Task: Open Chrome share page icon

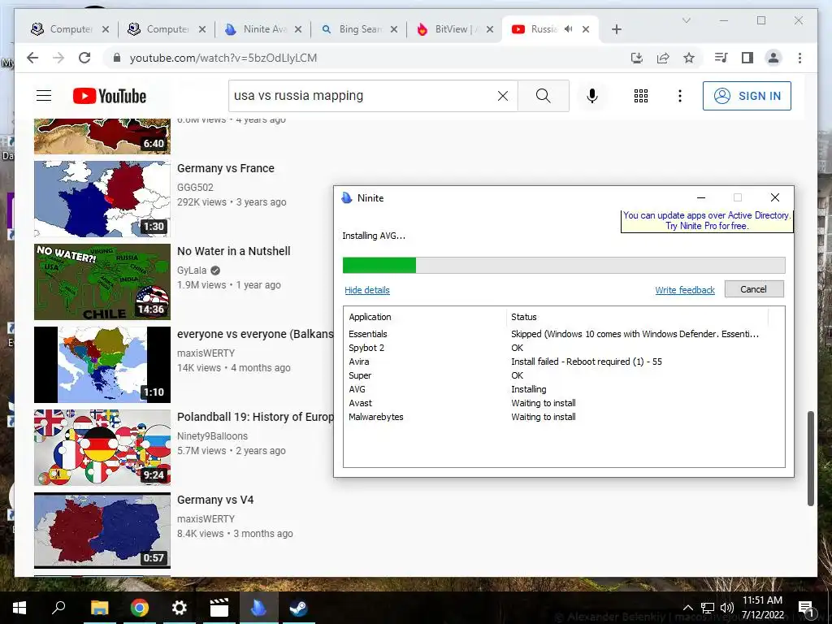Action: pyautogui.click(x=663, y=58)
